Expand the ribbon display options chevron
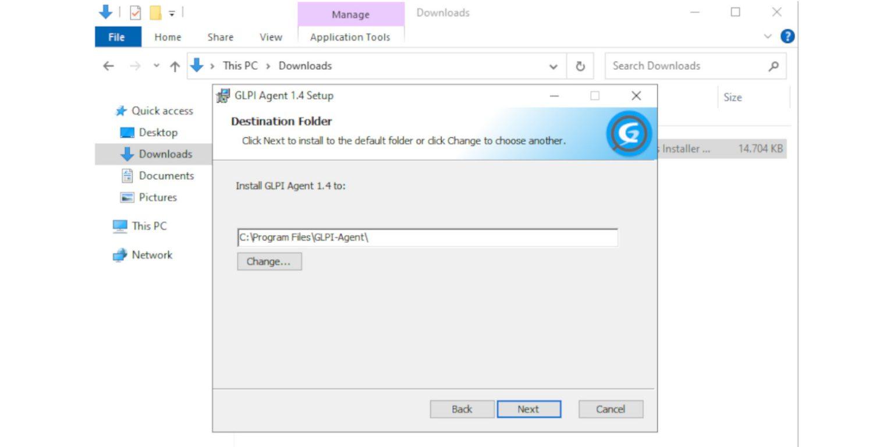This screenshot has width=894, height=447. pyautogui.click(x=767, y=36)
